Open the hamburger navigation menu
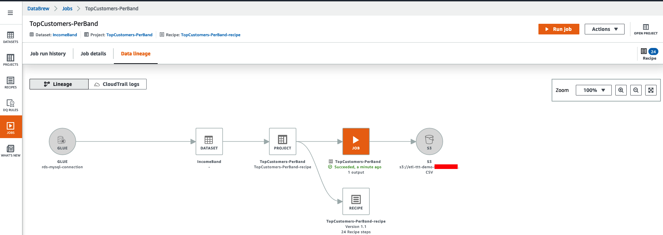Image resolution: width=663 pixels, height=235 pixels. click(10, 13)
